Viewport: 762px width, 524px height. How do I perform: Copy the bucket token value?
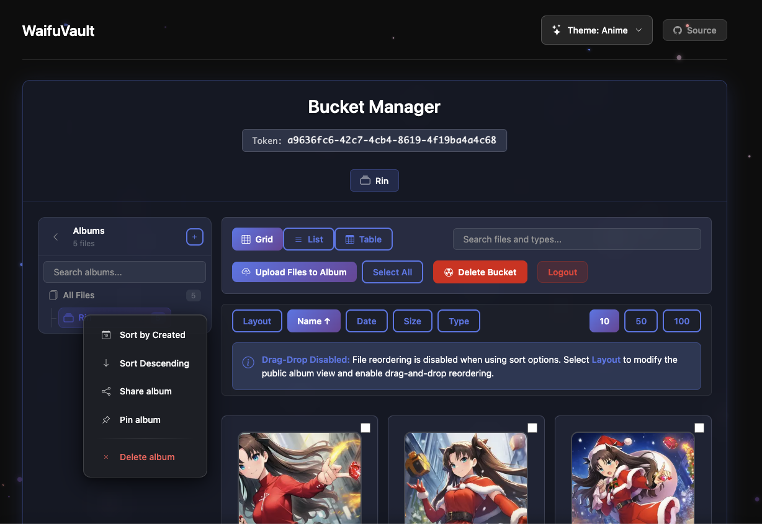(x=392, y=140)
